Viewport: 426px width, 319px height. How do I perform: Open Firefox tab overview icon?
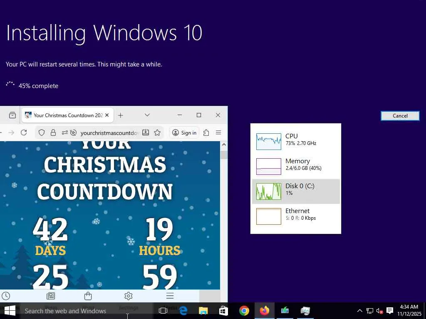pos(12,115)
